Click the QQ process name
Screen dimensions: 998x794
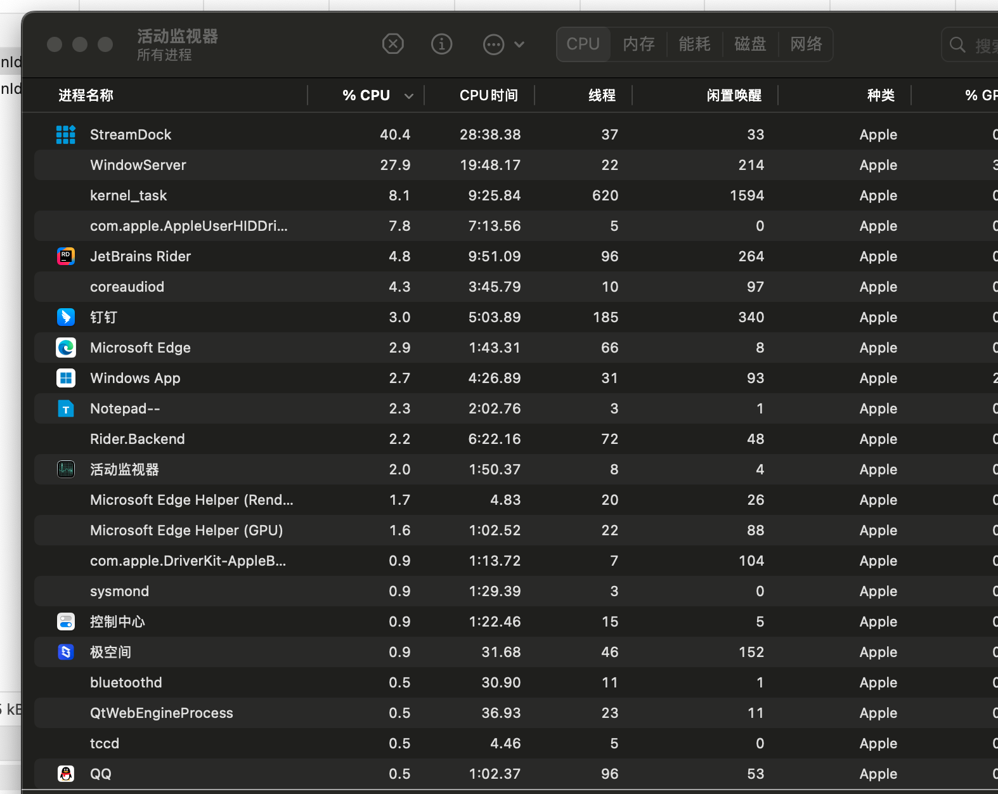pos(101,774)
